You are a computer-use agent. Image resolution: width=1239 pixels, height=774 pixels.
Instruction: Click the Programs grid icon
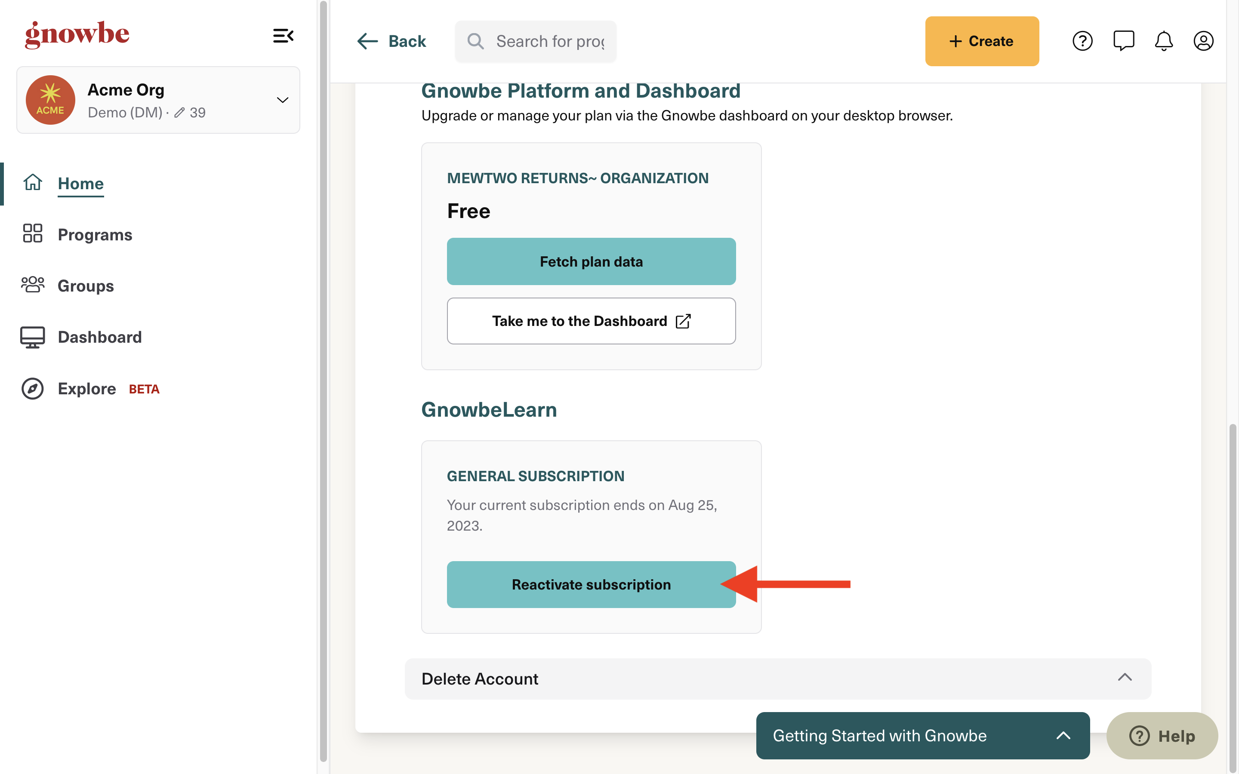tap(33, 233)
